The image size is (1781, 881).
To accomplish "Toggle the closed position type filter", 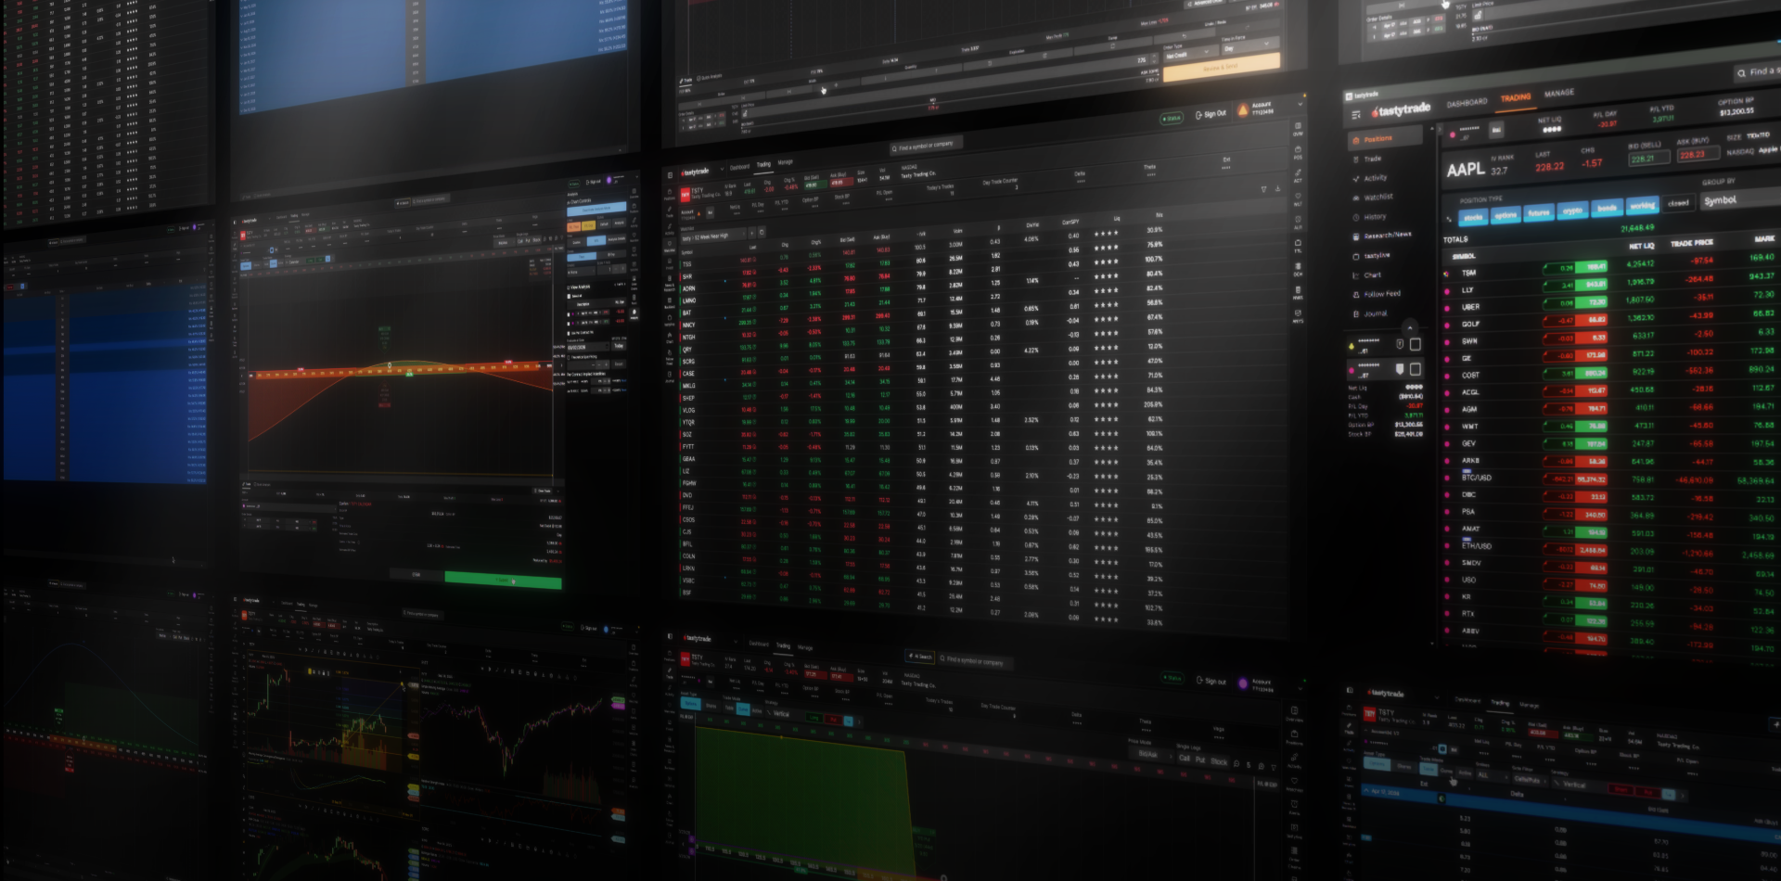I will pos(1678,203).
